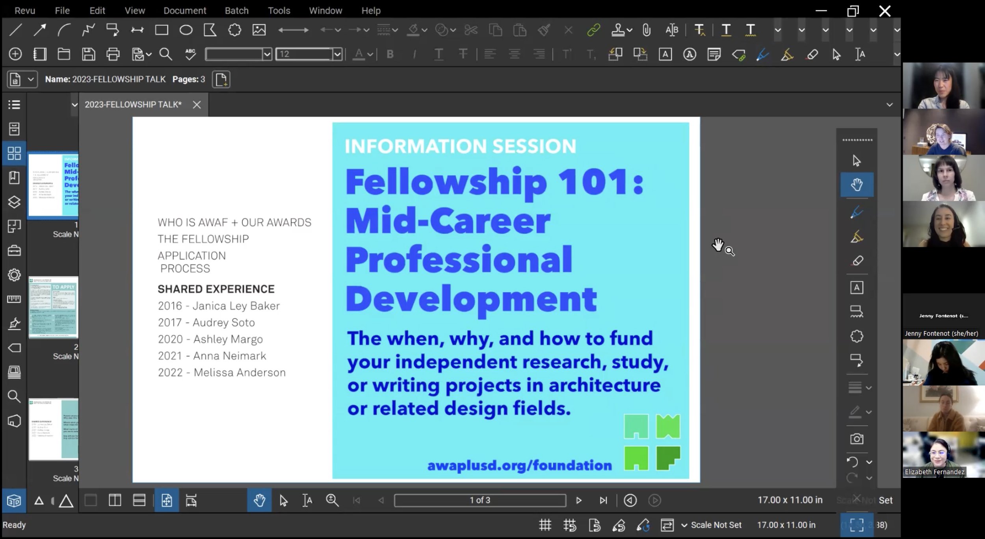Image resolution: width=985 pixels, height=539 pixels.
Task: Select the Rectangle tool
Action: click(x=162, y=30)
